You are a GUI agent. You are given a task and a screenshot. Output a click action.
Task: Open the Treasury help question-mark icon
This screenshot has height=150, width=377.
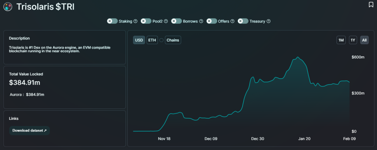click(x=268, y=21)
